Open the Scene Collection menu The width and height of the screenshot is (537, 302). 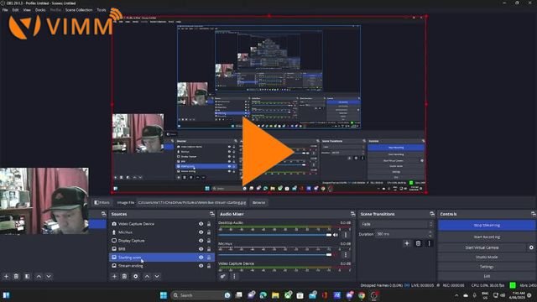pos(79,10)
